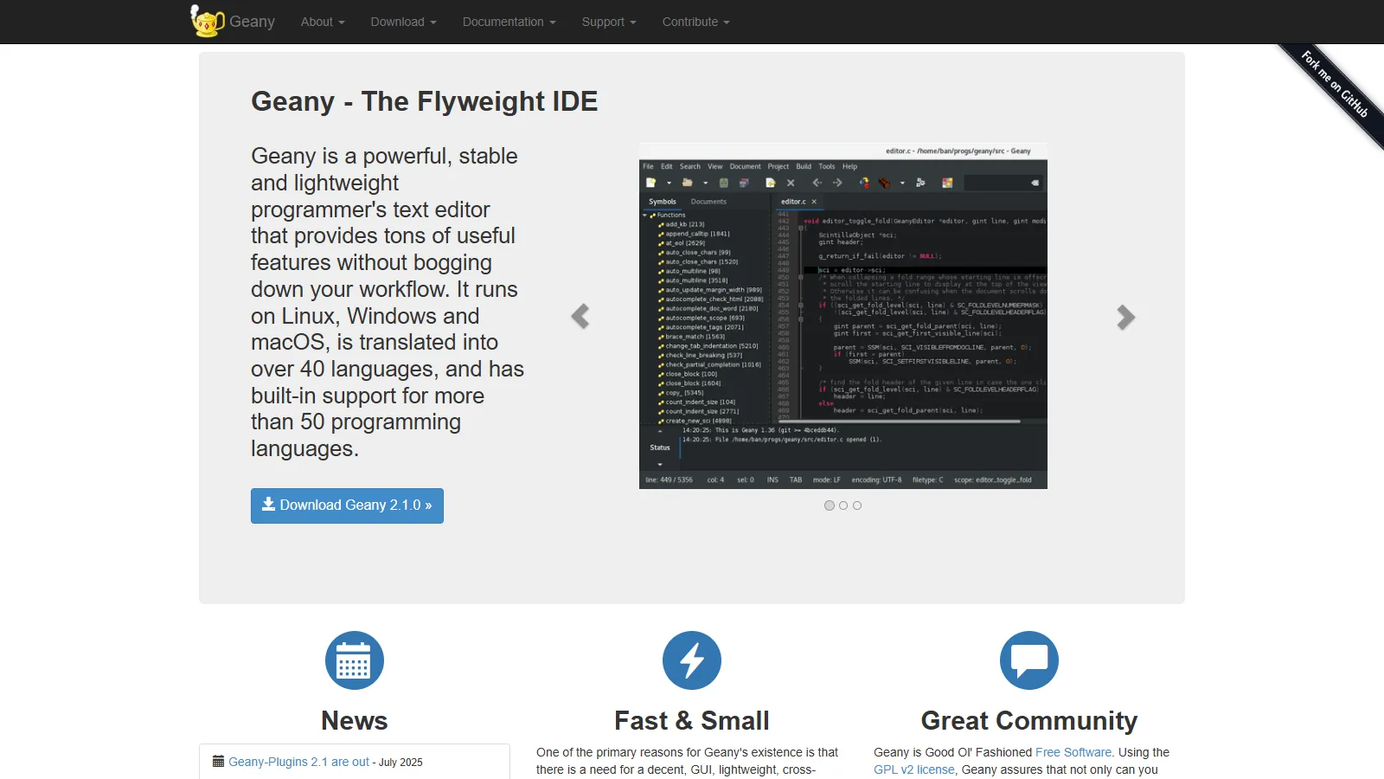Go to previous carousel slide arrow

coord(580,317)
